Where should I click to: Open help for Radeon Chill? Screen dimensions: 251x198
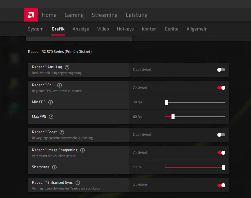(60, 85)
